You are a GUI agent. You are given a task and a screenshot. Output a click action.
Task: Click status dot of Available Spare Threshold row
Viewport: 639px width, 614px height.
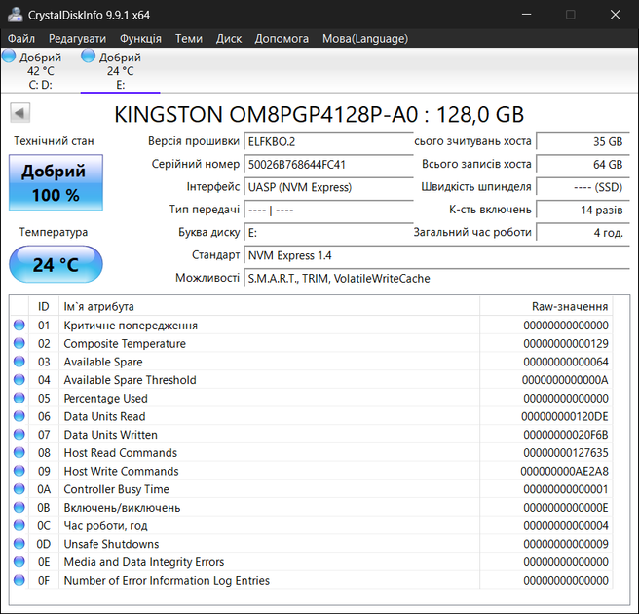[x=19, y=379]
